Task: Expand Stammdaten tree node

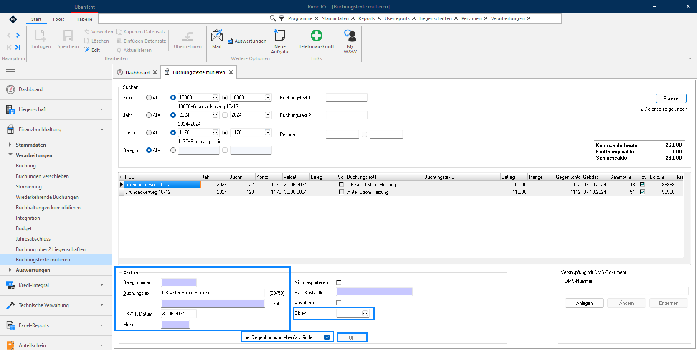Action: point(10,145)
